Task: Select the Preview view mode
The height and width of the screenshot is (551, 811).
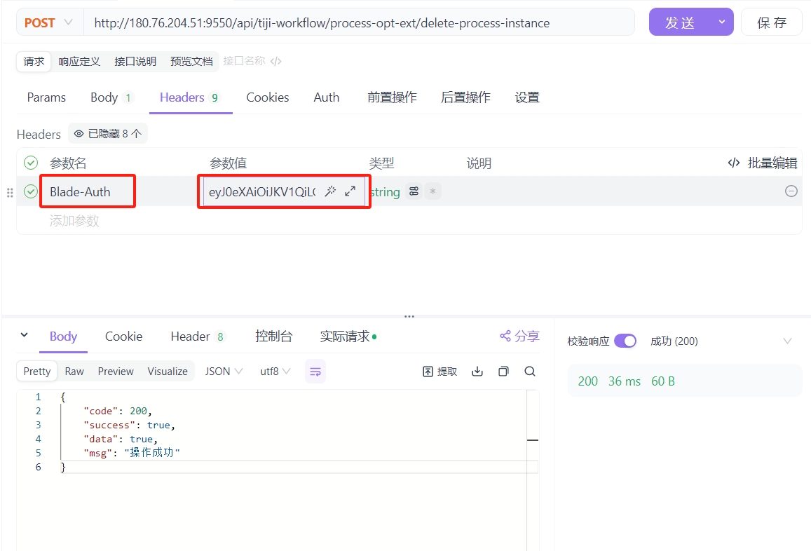Action: coord(116,372)
